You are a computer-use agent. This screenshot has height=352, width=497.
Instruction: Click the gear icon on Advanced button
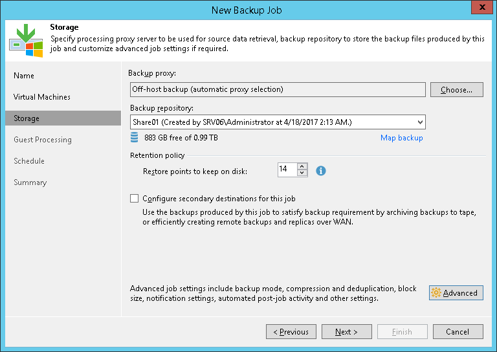[436, 293]
